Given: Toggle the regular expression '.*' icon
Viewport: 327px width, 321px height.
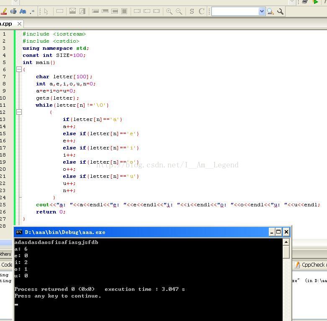Looking at the screenshot, I should click(x=32, y=11).
